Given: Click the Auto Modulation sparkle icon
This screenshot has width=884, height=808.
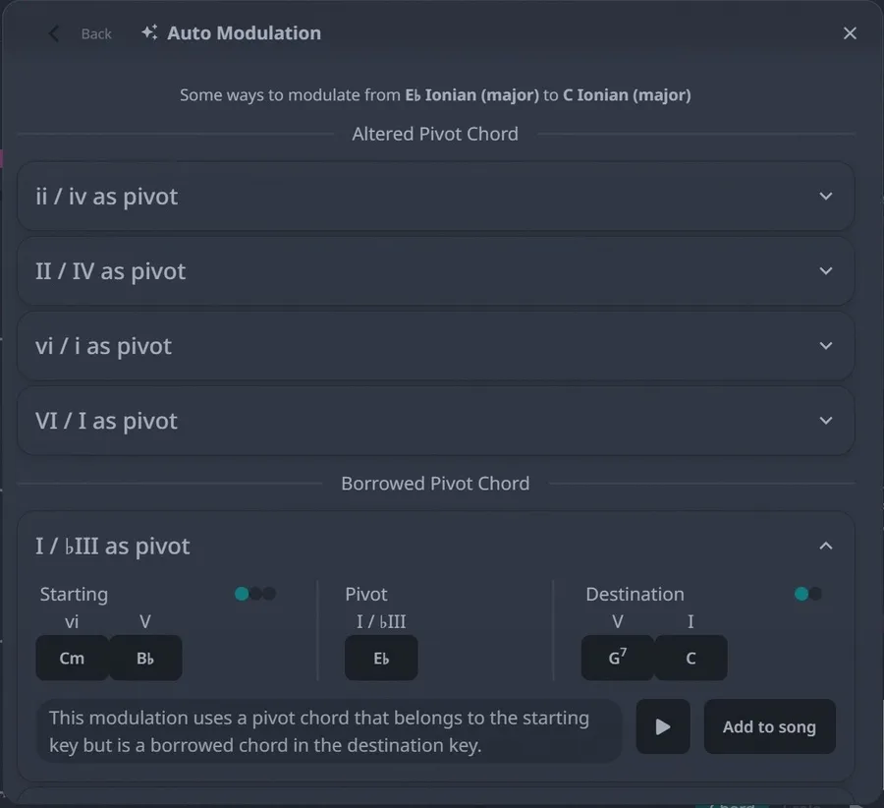Looking at the screenshot, I should (x=149, y=32).
